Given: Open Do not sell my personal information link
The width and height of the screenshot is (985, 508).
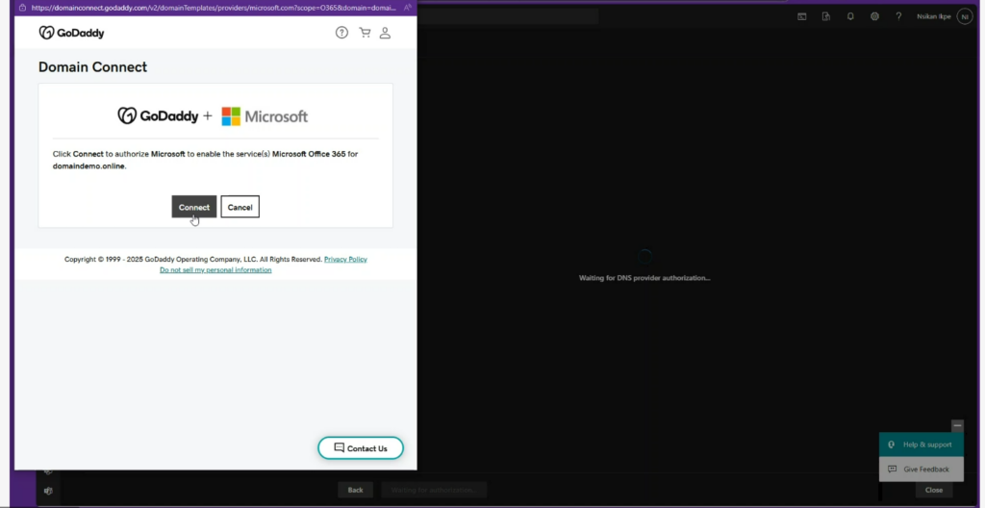Looking at the screenshot, I should point(215,269).
